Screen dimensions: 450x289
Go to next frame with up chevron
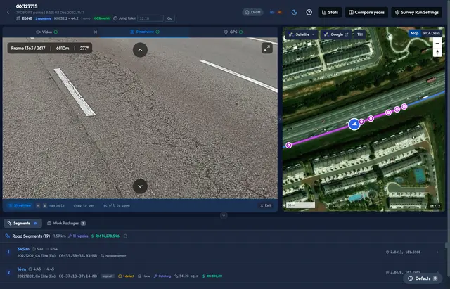(140, 50)
